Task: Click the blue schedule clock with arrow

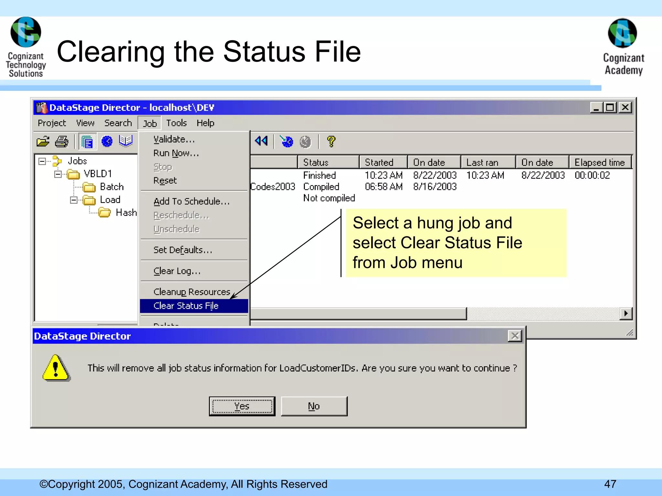Action: pos(286,141)
